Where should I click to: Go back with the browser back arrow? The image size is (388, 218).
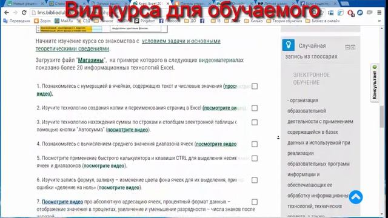(7, 12)
